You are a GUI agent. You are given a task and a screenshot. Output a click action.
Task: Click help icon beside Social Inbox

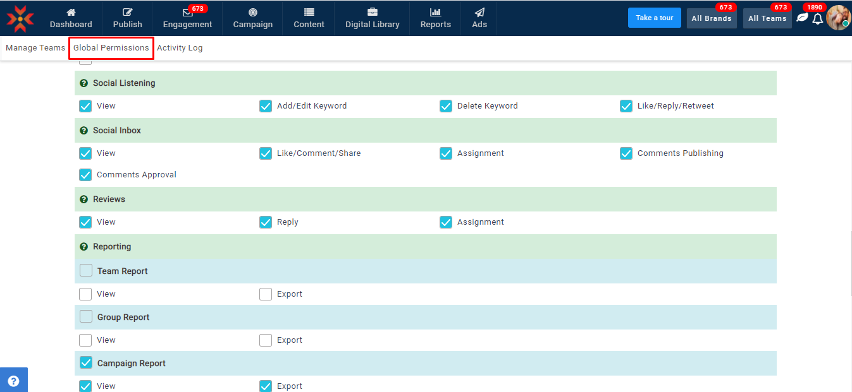[x=83, y=131]
